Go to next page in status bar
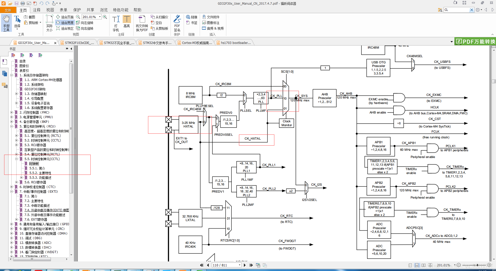Viewport: 496px width, 271px height. (245, 265)
